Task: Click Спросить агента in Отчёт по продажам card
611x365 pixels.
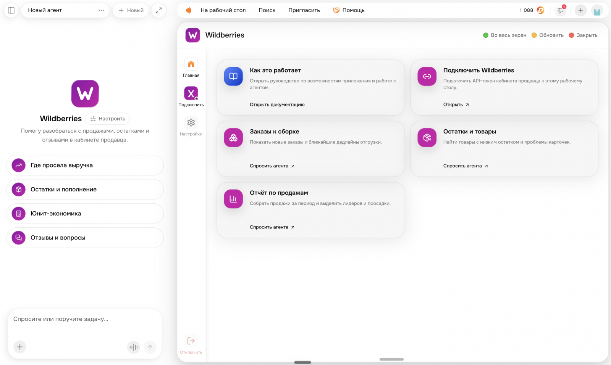Action: (x=272, y=227)
